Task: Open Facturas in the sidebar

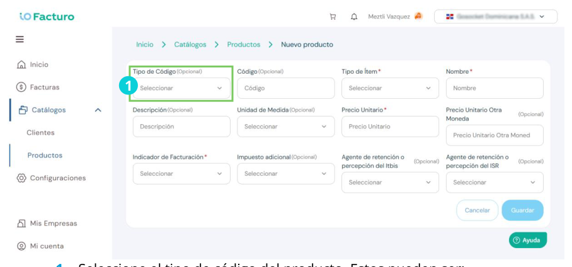Action: coord(45,88)
